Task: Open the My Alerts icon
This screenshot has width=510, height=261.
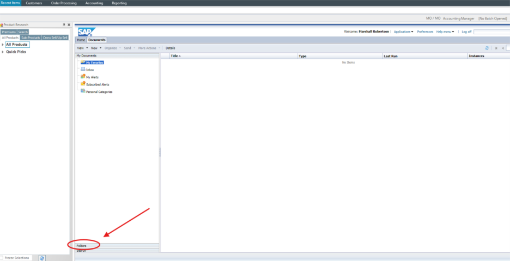Action: (x=83, y=77)
